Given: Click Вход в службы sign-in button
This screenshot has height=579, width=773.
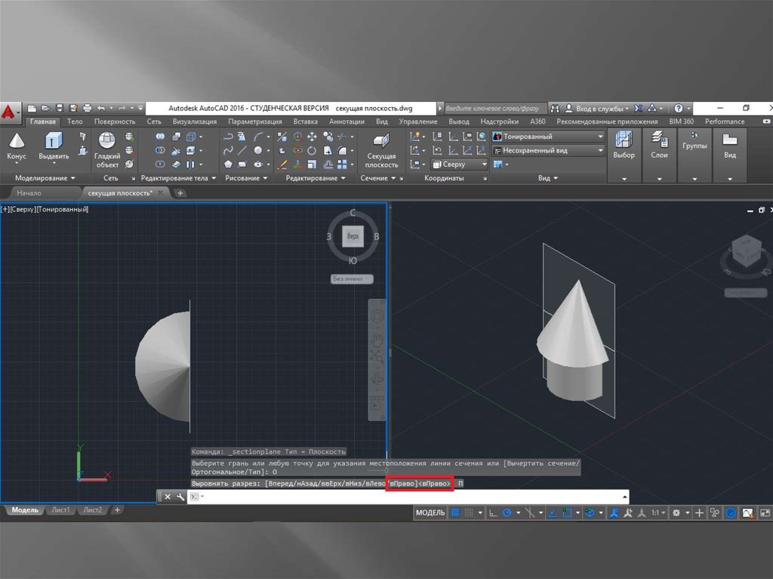Looking at the screenshot, I should (596, 109).
